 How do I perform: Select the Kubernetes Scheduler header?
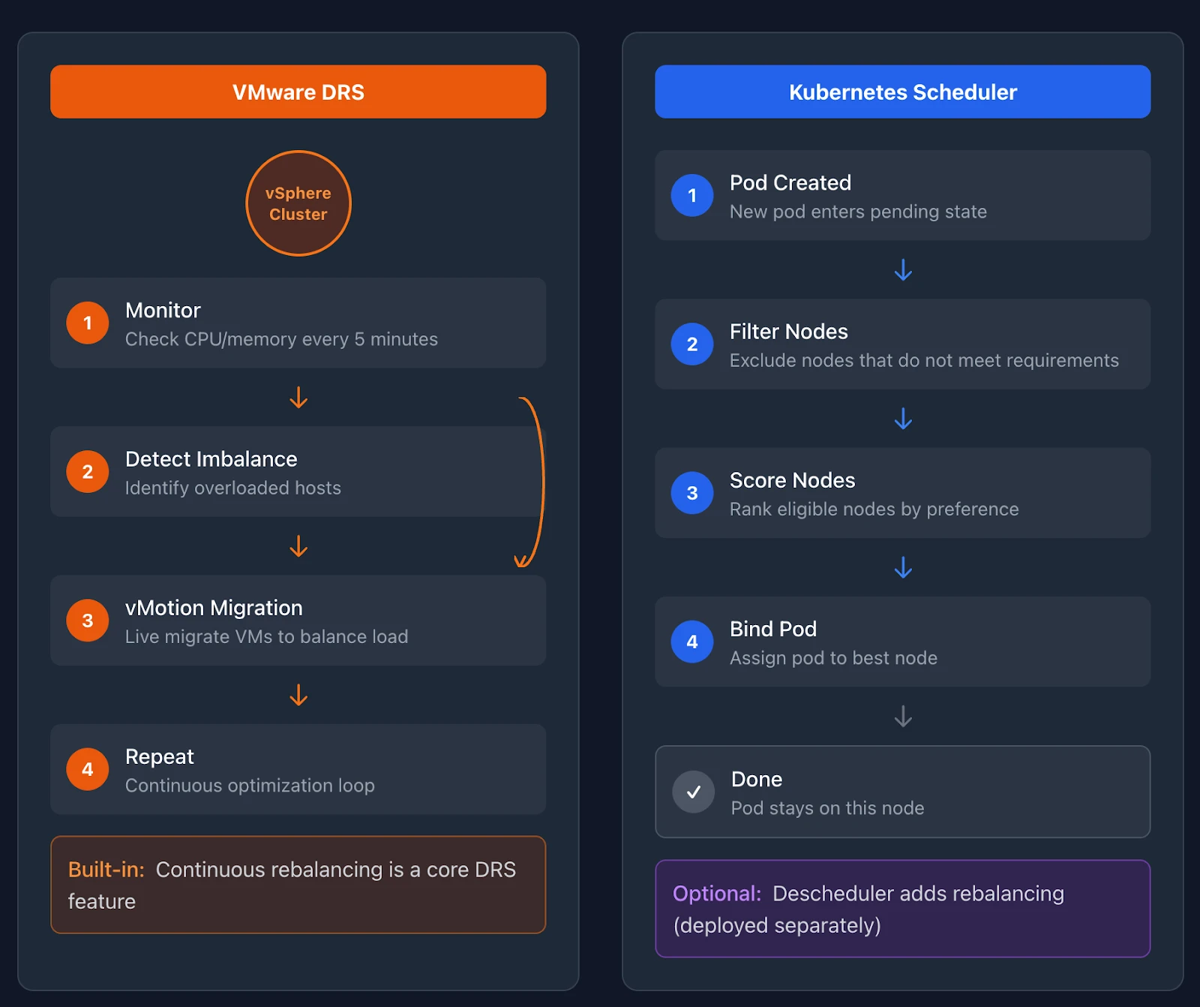click(x=902, y=92)
